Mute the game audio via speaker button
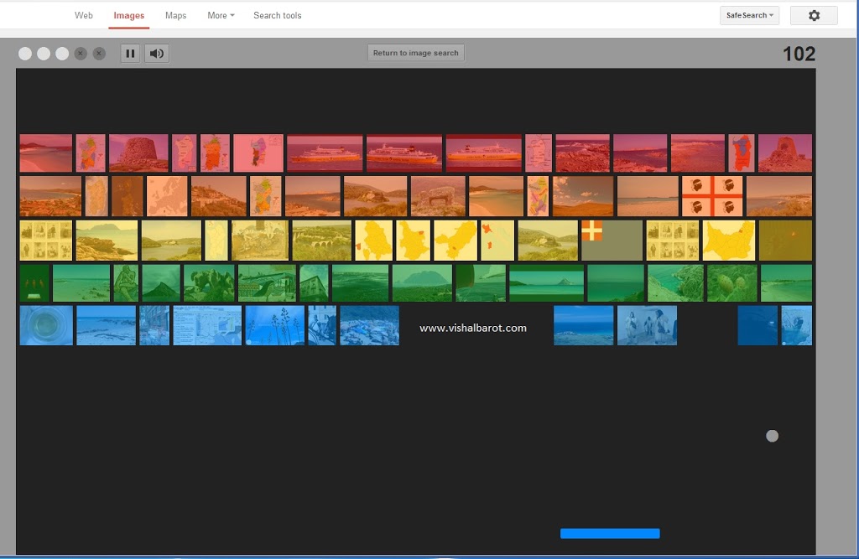The image size is (859, 559). click(x=157, y=53)
